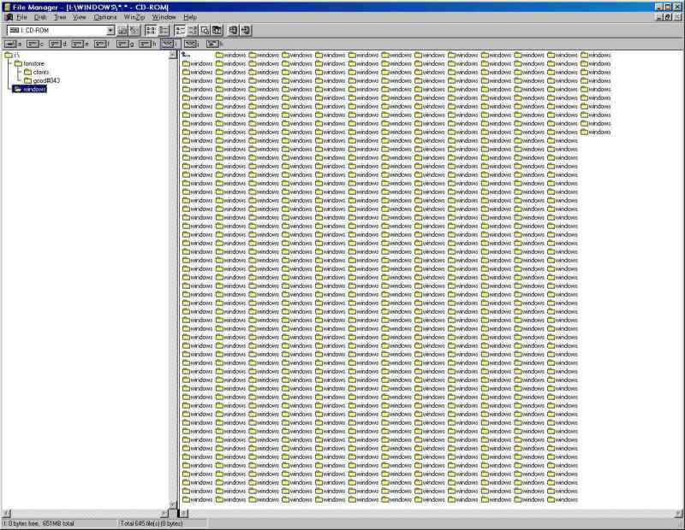Switch to drive e
The width and height of the screenshot is (685, 530).
80,44
